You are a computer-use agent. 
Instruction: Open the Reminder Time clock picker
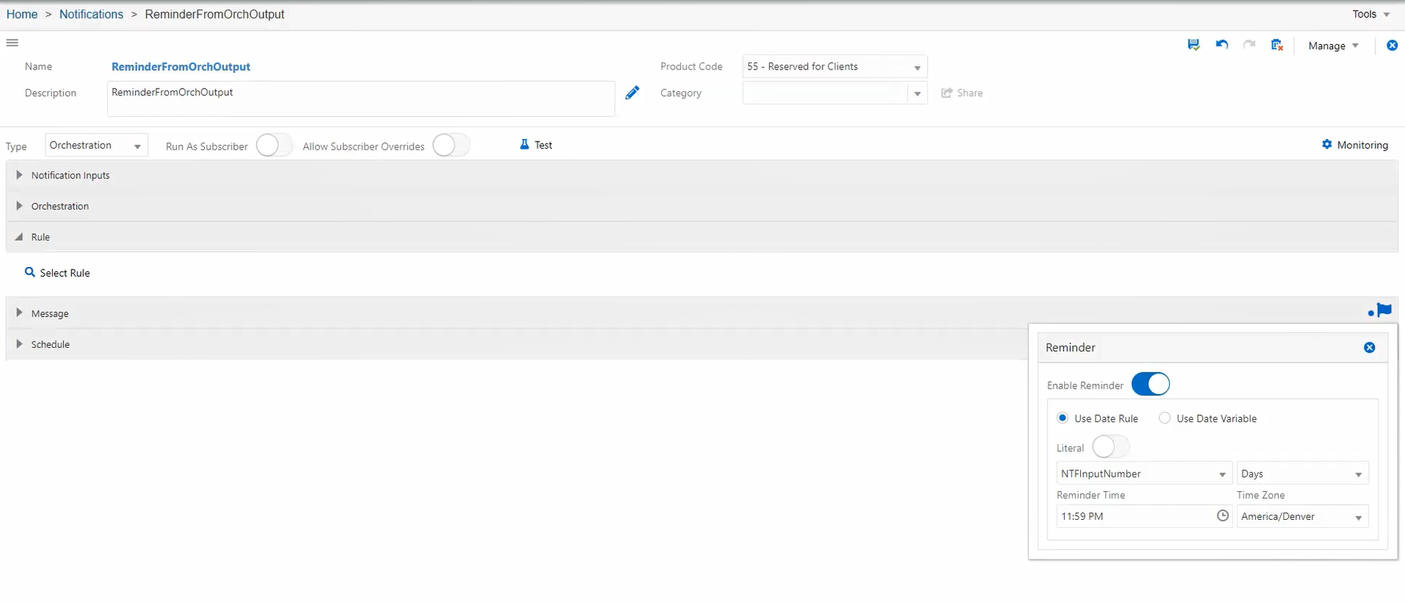(x=1223, y=516)
